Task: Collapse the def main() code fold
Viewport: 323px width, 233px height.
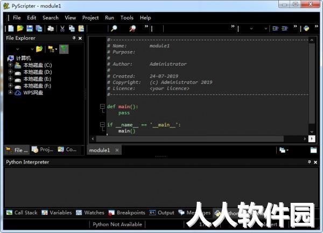Action: coord(102,107)
